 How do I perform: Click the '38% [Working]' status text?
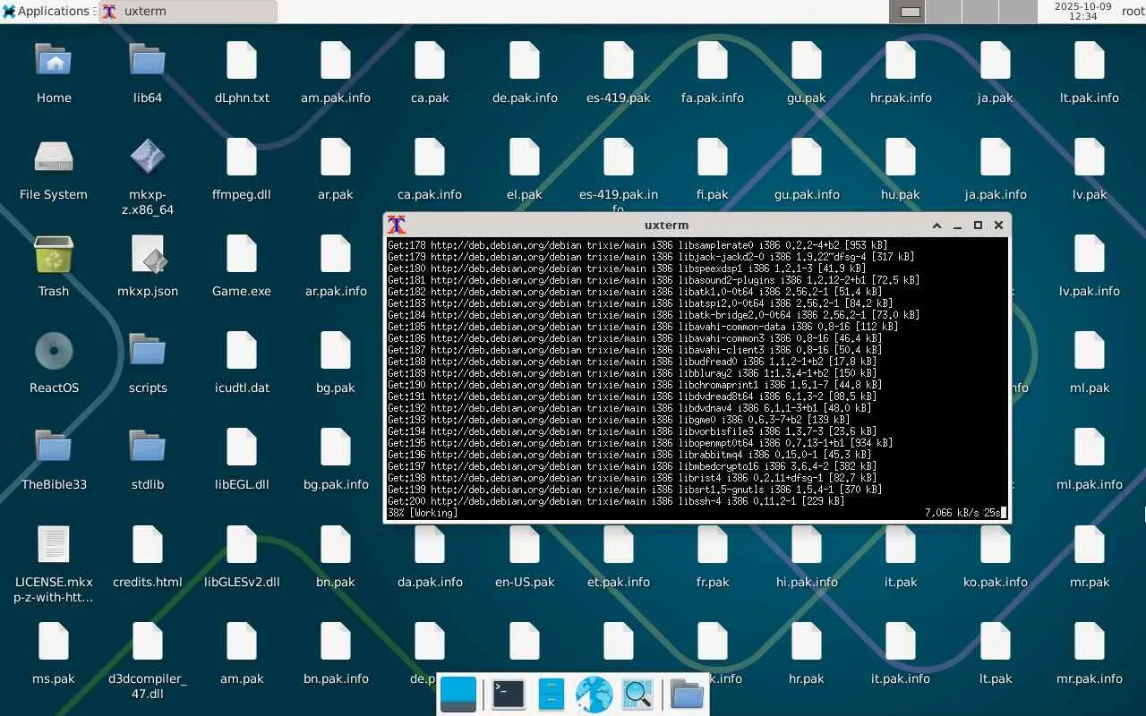click(x=423, y=513)
